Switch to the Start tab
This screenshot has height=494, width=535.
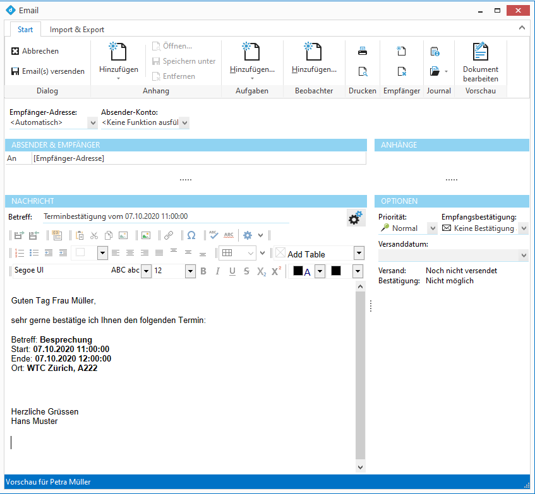tap(25, 29)
